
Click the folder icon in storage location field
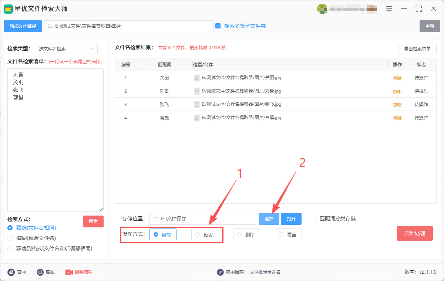pos(156,219)
